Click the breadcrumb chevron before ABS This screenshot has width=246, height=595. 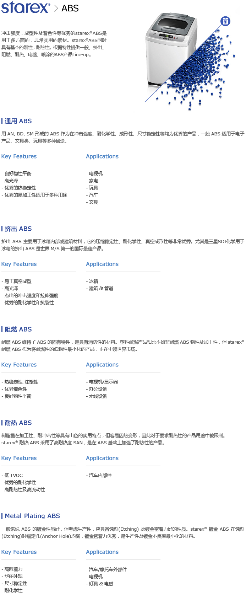(x=56, y=9)
